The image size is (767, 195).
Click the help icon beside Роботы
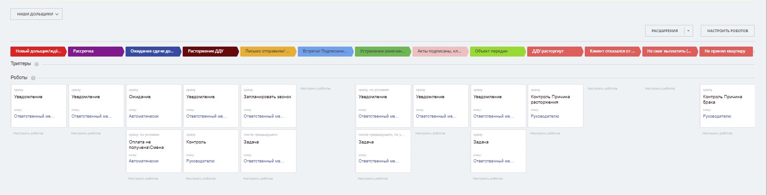point(33,78)
